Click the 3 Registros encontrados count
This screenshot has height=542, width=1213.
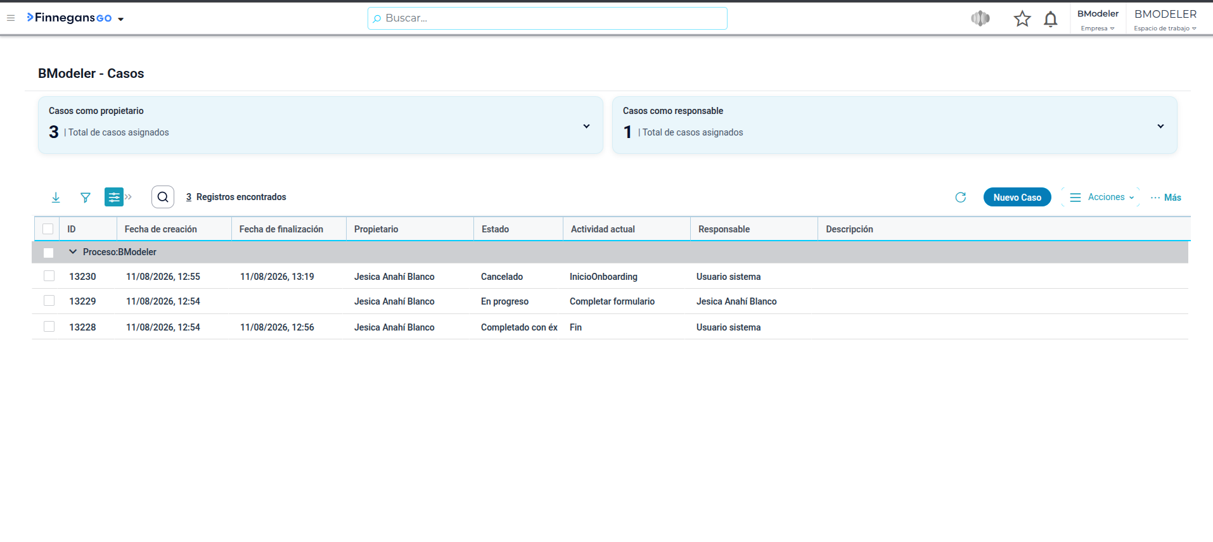(236, 197)
